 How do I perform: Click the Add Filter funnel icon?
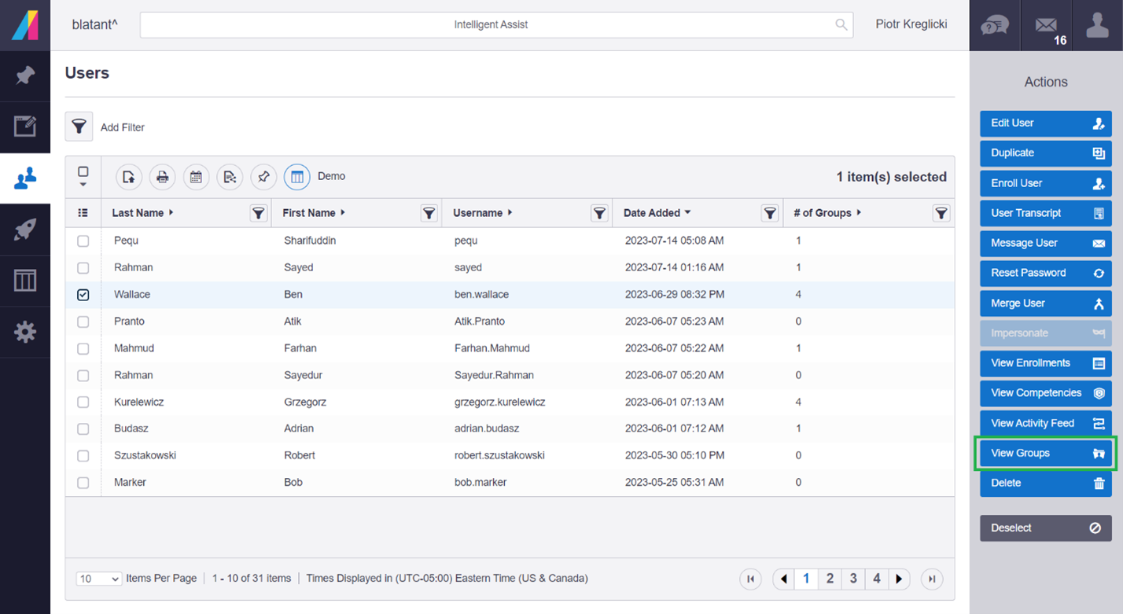(x=79, y=127)
